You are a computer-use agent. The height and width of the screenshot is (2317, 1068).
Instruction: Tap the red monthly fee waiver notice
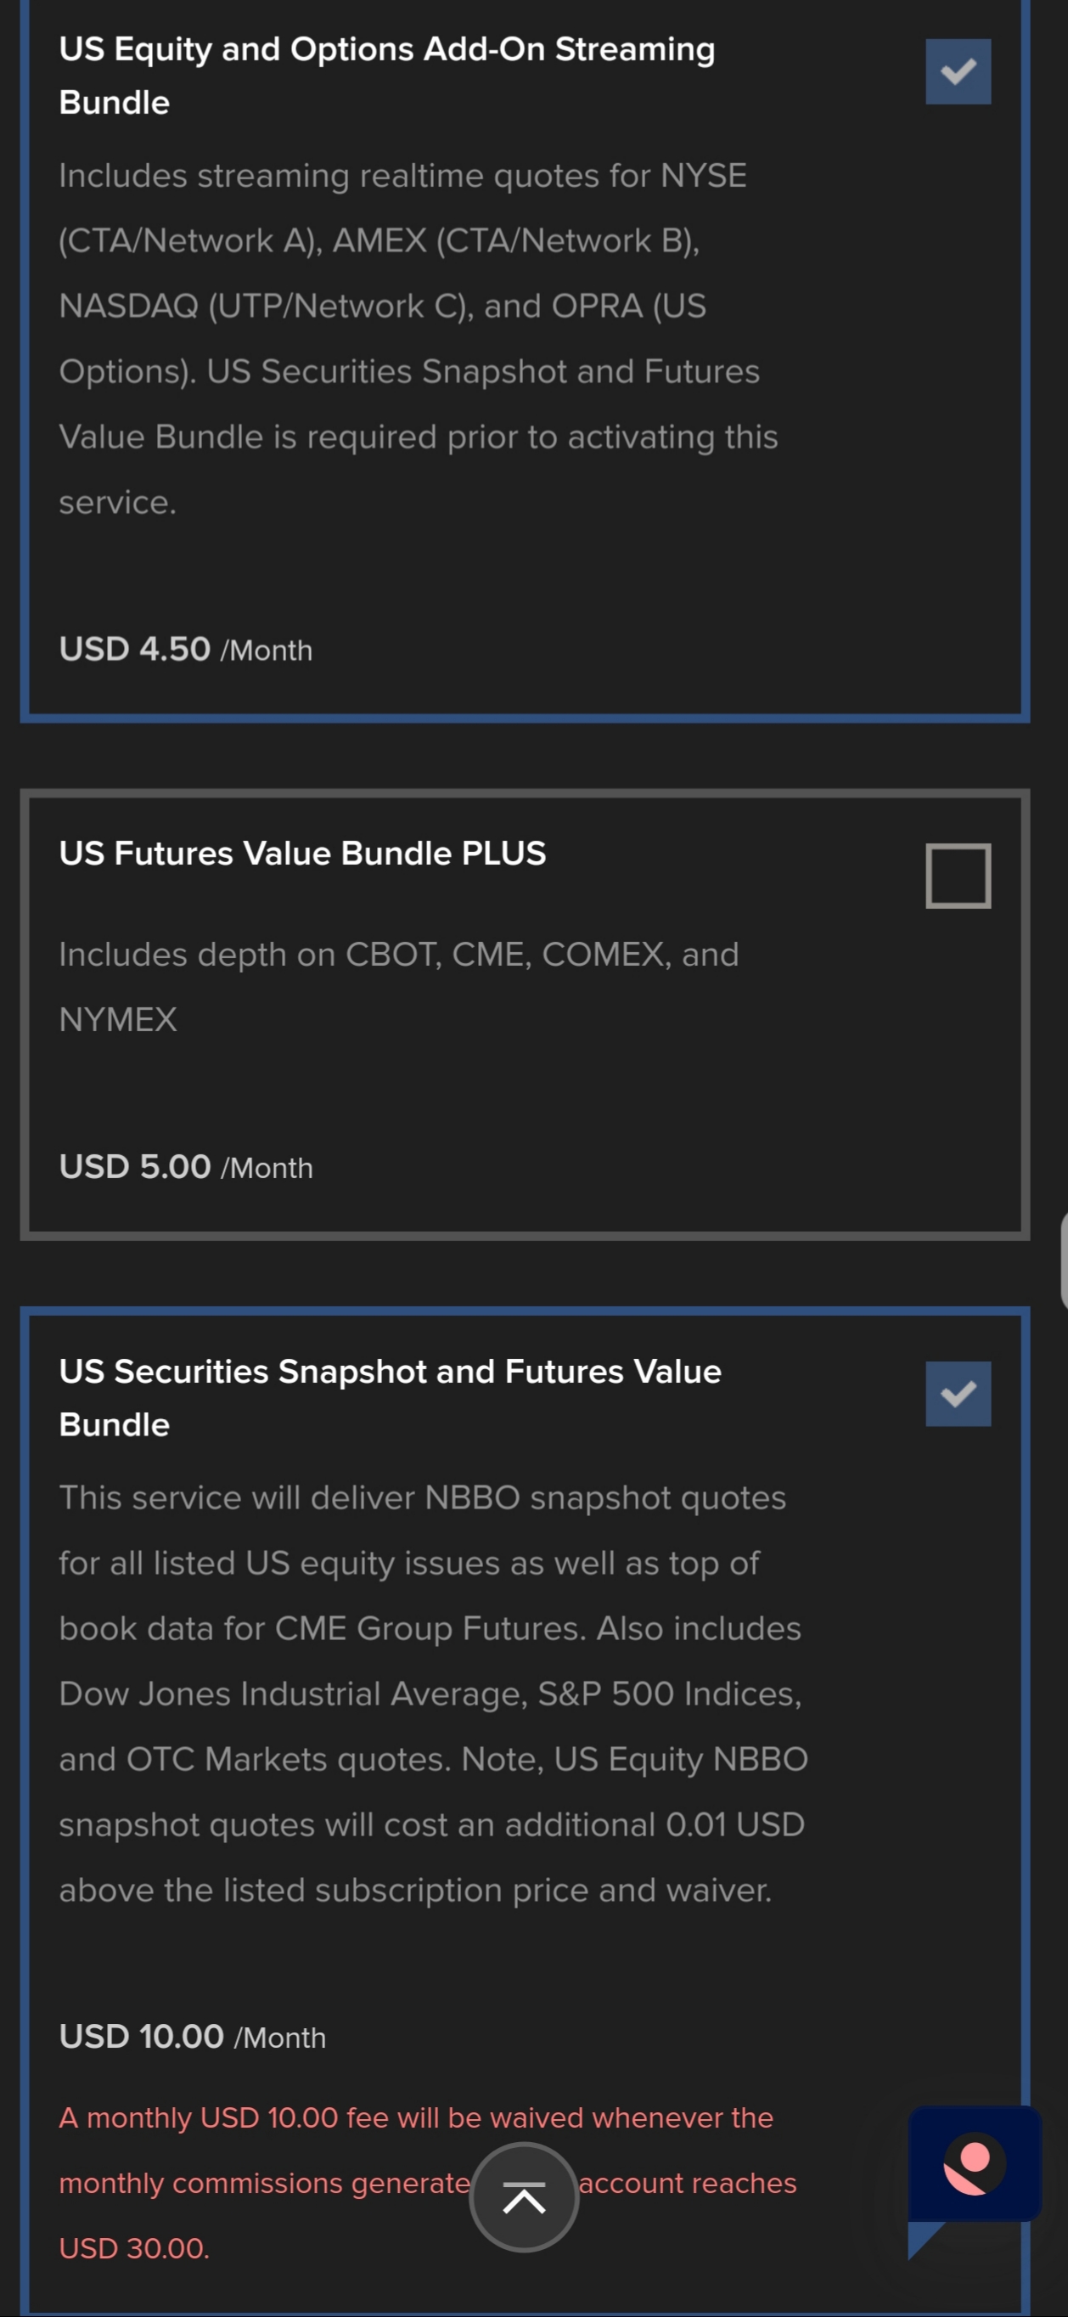click(x=428, y=2183)
